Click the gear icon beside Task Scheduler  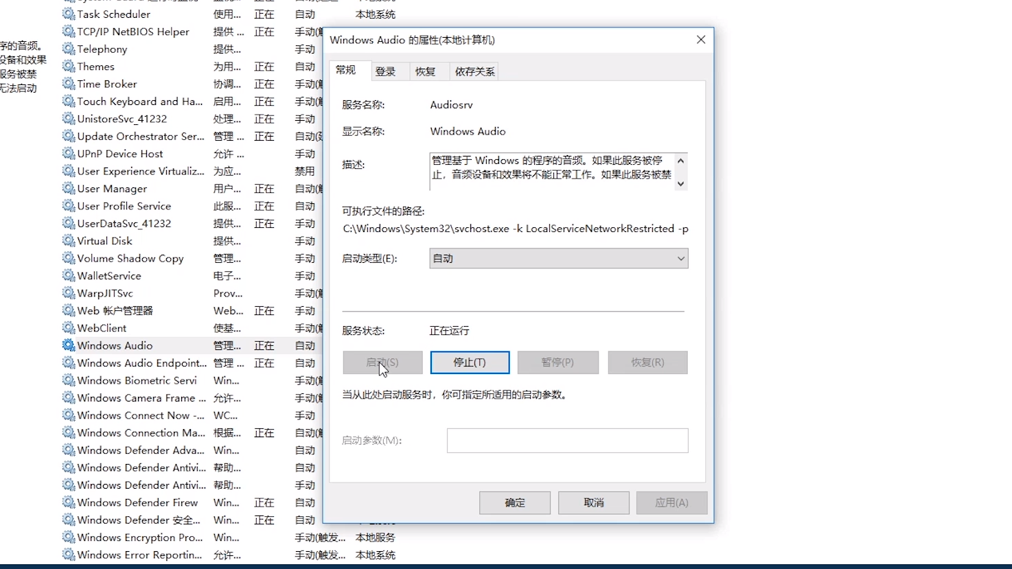click(69, 14)
